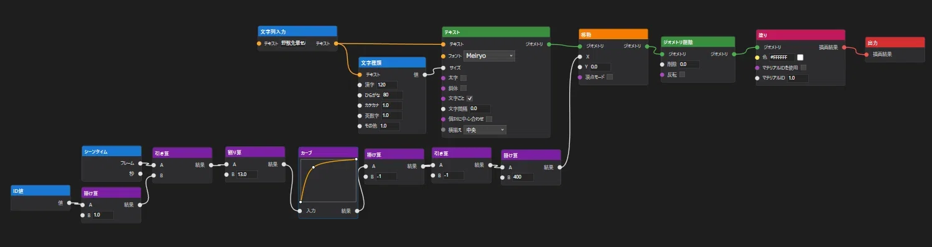932x247 pixels.
Task: Edit the B value 13.0 in 割り算
Action: 246,175
